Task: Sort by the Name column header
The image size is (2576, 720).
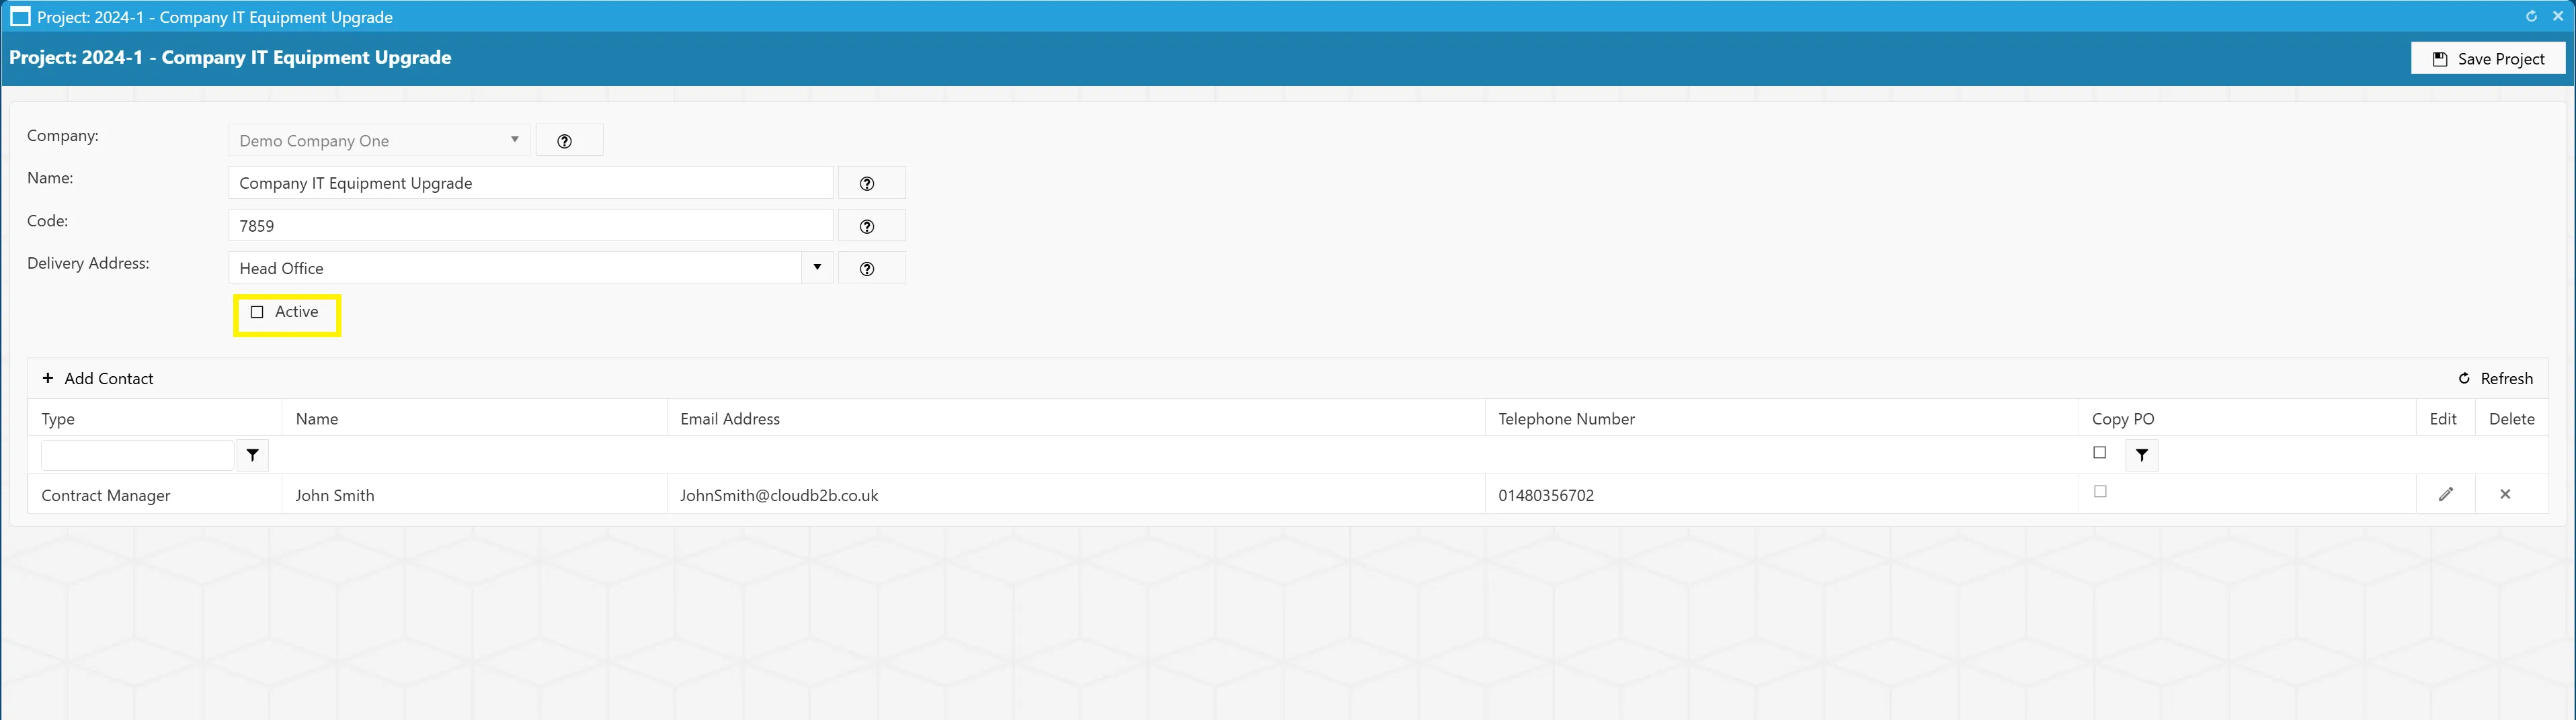Action: [474, 418]
